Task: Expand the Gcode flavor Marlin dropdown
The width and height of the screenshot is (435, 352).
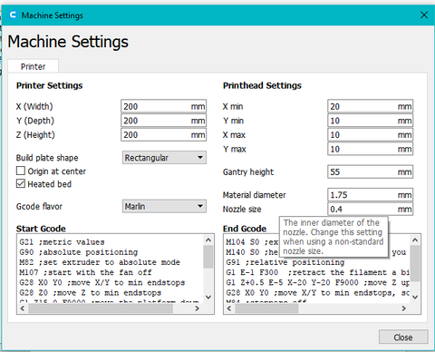Action: 164,206
